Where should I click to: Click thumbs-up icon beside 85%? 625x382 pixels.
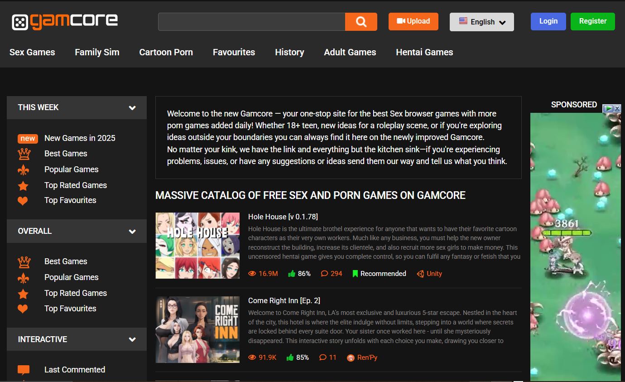click(290, 358)
